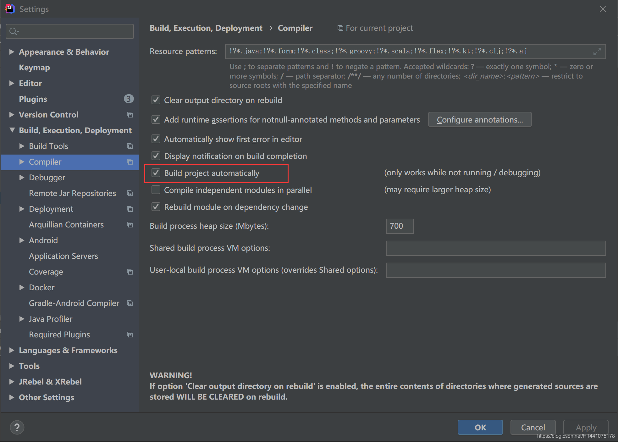Screen dimensions: 618x442
Task: Collapse Build, Execution, Deployment section
Action: coord(12,130)
